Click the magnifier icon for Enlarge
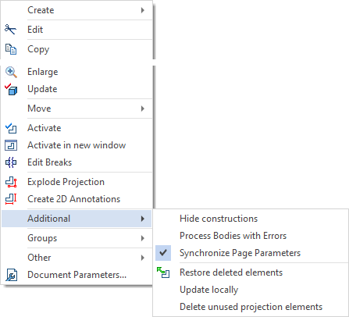Image resolution: width=349 pixels, height=317 pixels. (x=11, y=72)
